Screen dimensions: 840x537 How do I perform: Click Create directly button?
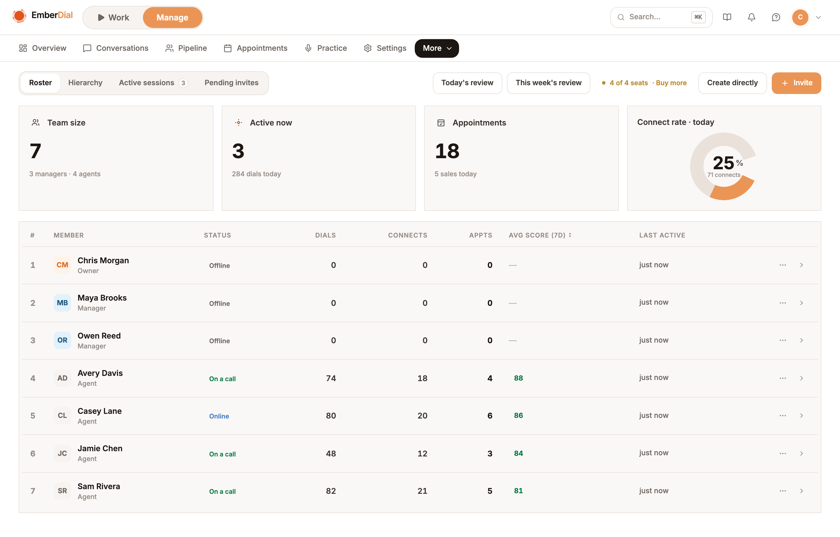pyautogui.click(x=733, y=83)
